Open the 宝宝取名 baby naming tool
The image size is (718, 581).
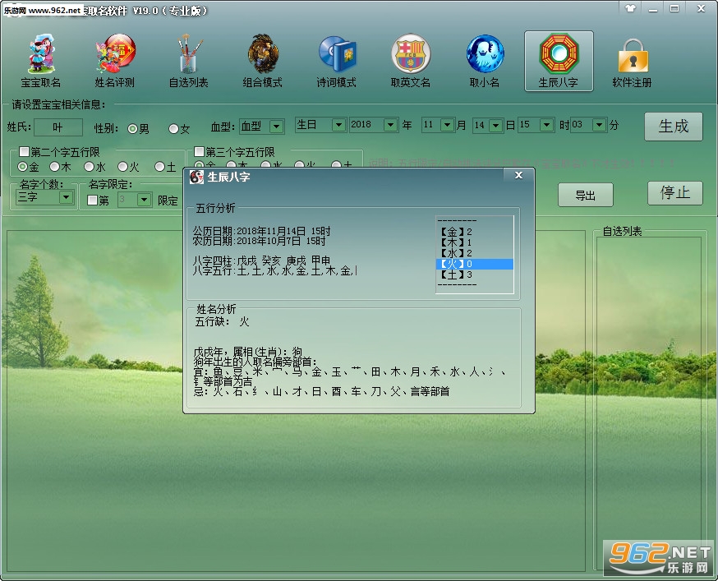[41, 61]
